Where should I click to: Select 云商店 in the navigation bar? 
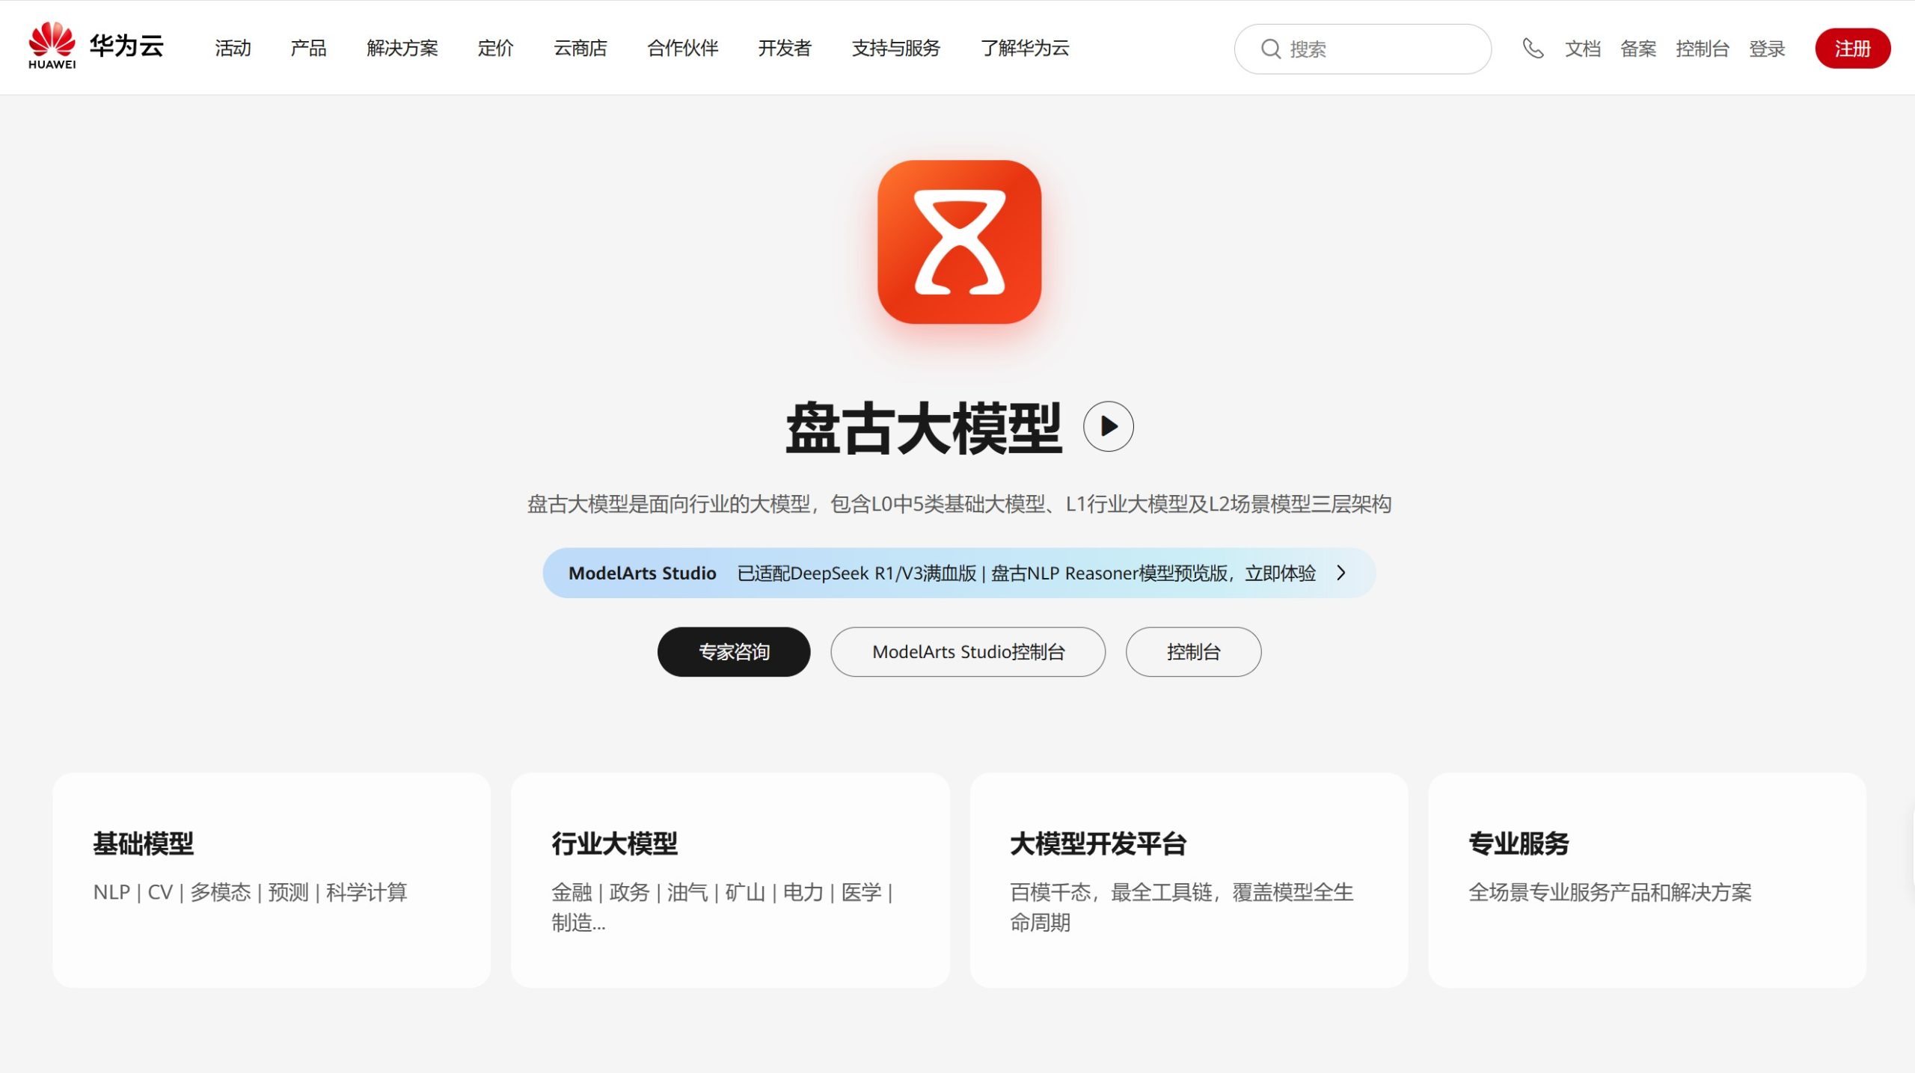(581, 48)
